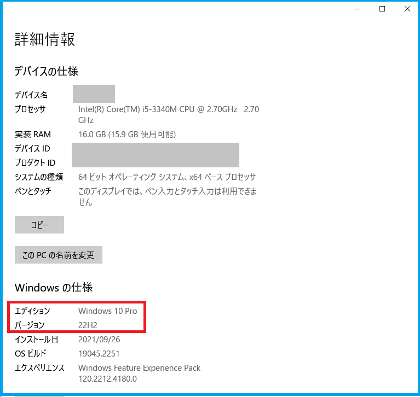Click the 実装 RAM label
This screenshot has height=397, width=420.
coord(33,135)
